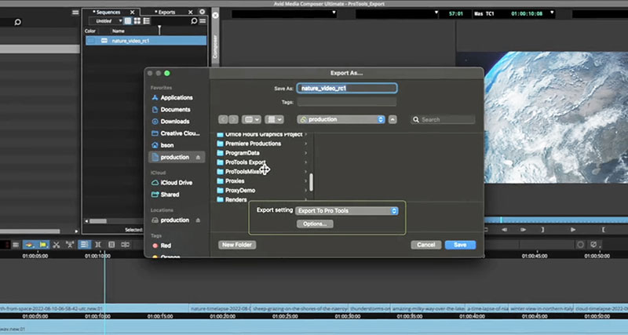Click the New Folder button
Viewport: 628px width, 335px height.
tap(237, 245)
